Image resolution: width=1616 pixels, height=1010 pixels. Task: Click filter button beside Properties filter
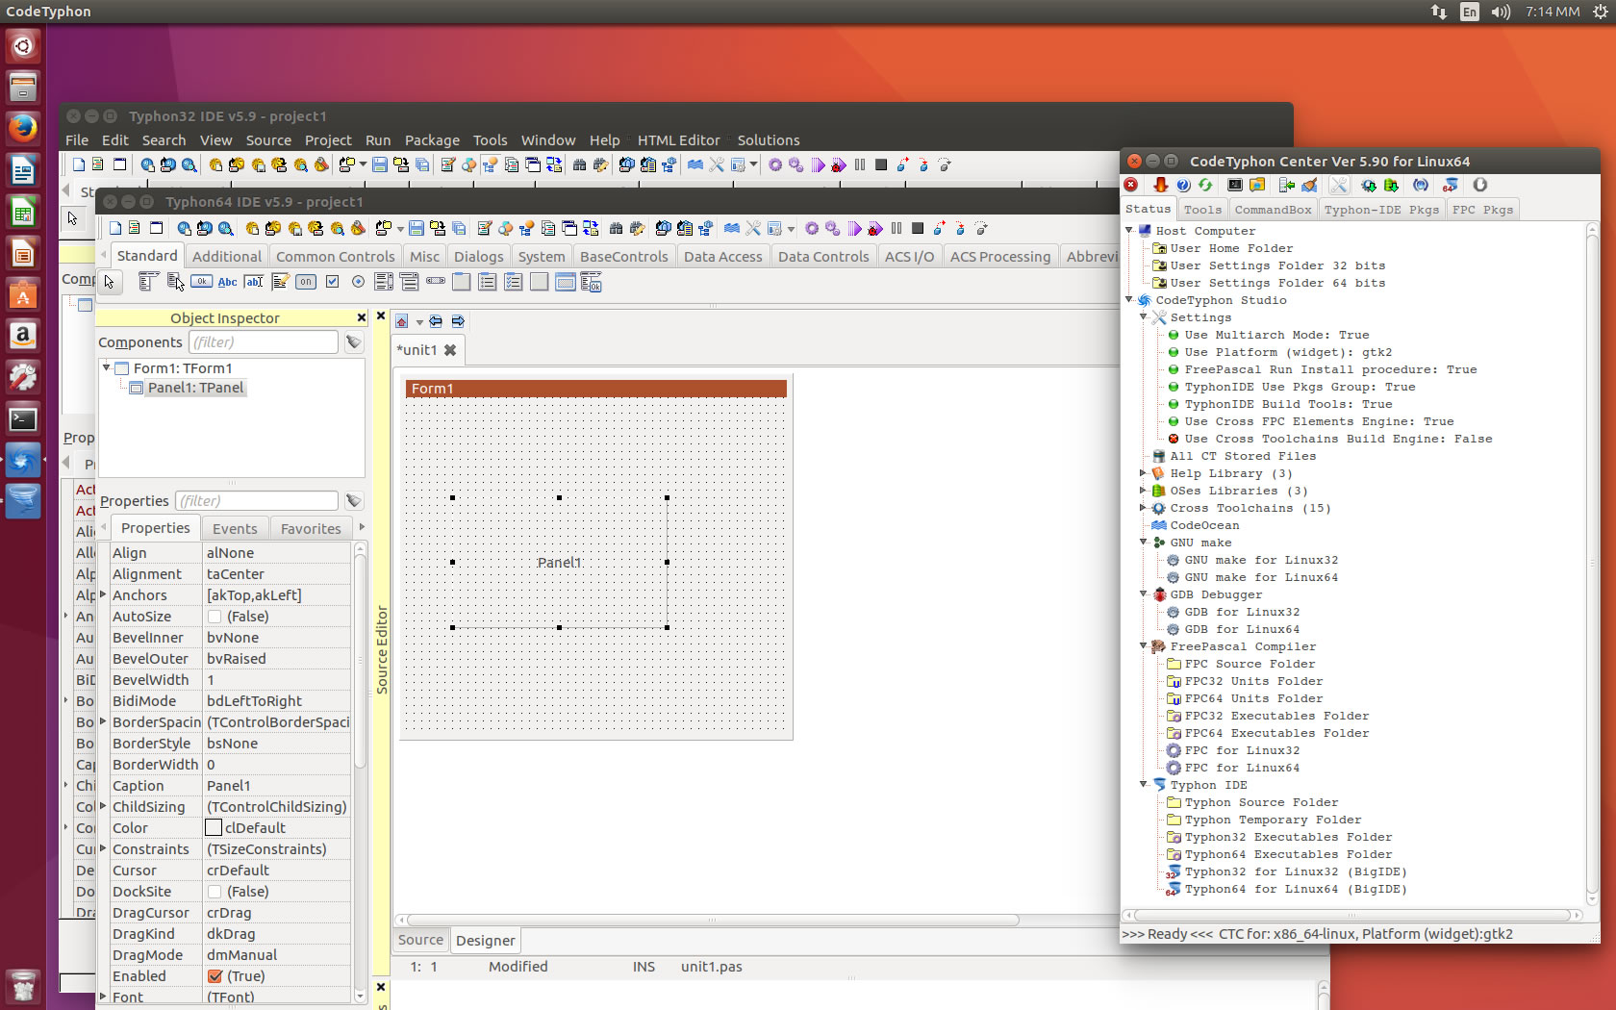354,501
